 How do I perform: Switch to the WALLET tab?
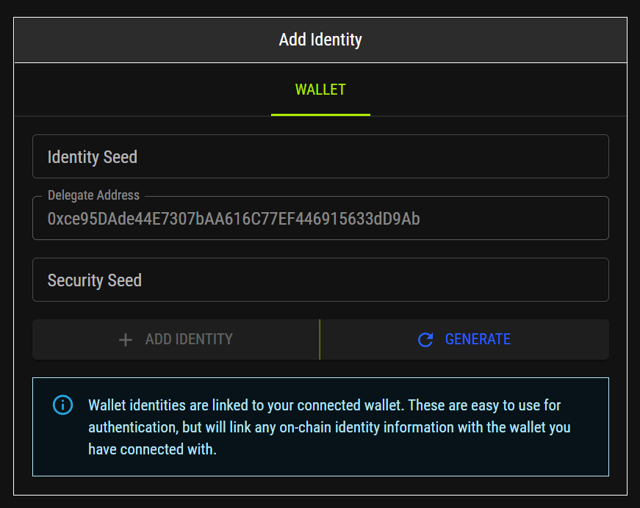[320, 90]
